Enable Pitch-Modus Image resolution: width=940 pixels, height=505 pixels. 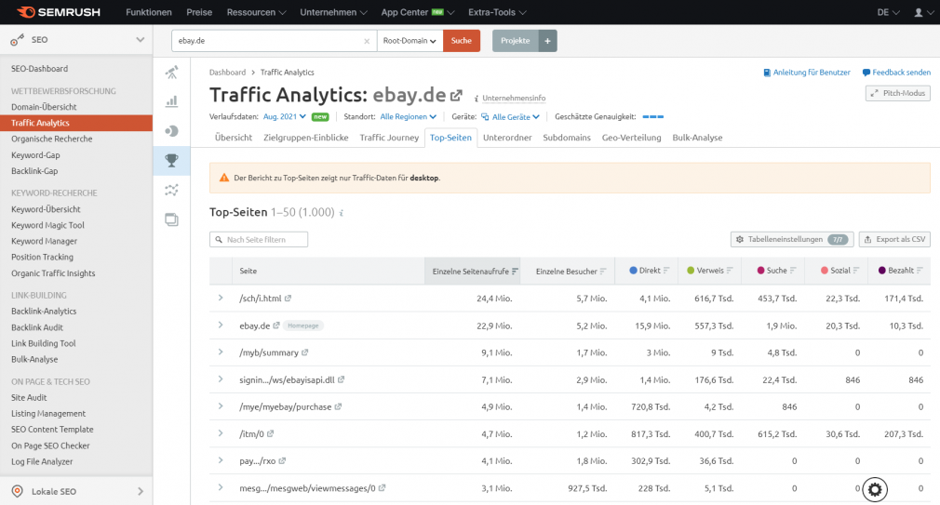click(x=898, y=93)
